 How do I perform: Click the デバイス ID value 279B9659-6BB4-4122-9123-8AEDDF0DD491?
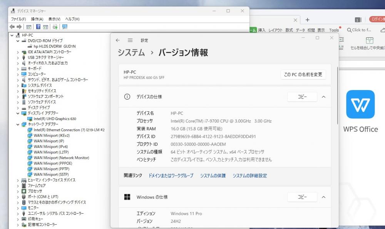tap(213, 137)
